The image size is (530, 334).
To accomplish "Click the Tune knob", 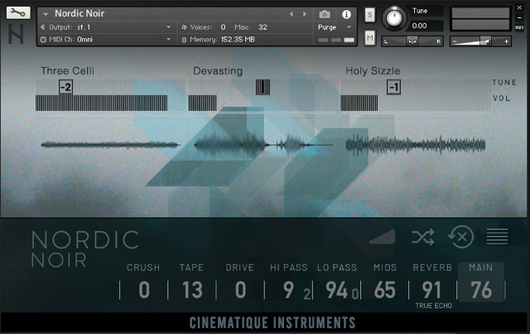I will (x=395, y=17).
